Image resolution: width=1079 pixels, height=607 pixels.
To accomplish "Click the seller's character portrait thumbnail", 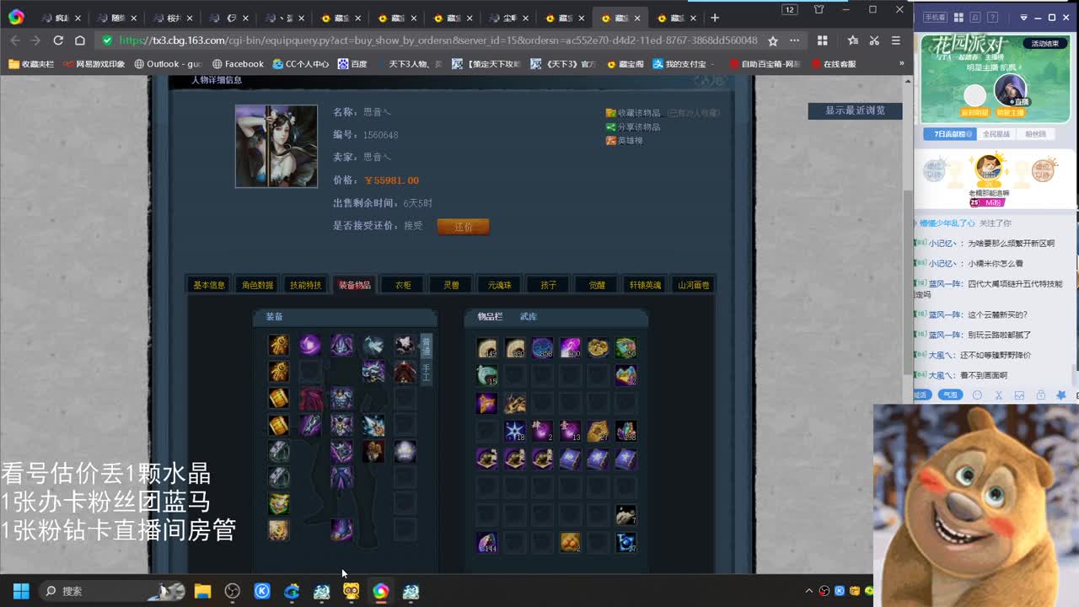I will 276,146.
